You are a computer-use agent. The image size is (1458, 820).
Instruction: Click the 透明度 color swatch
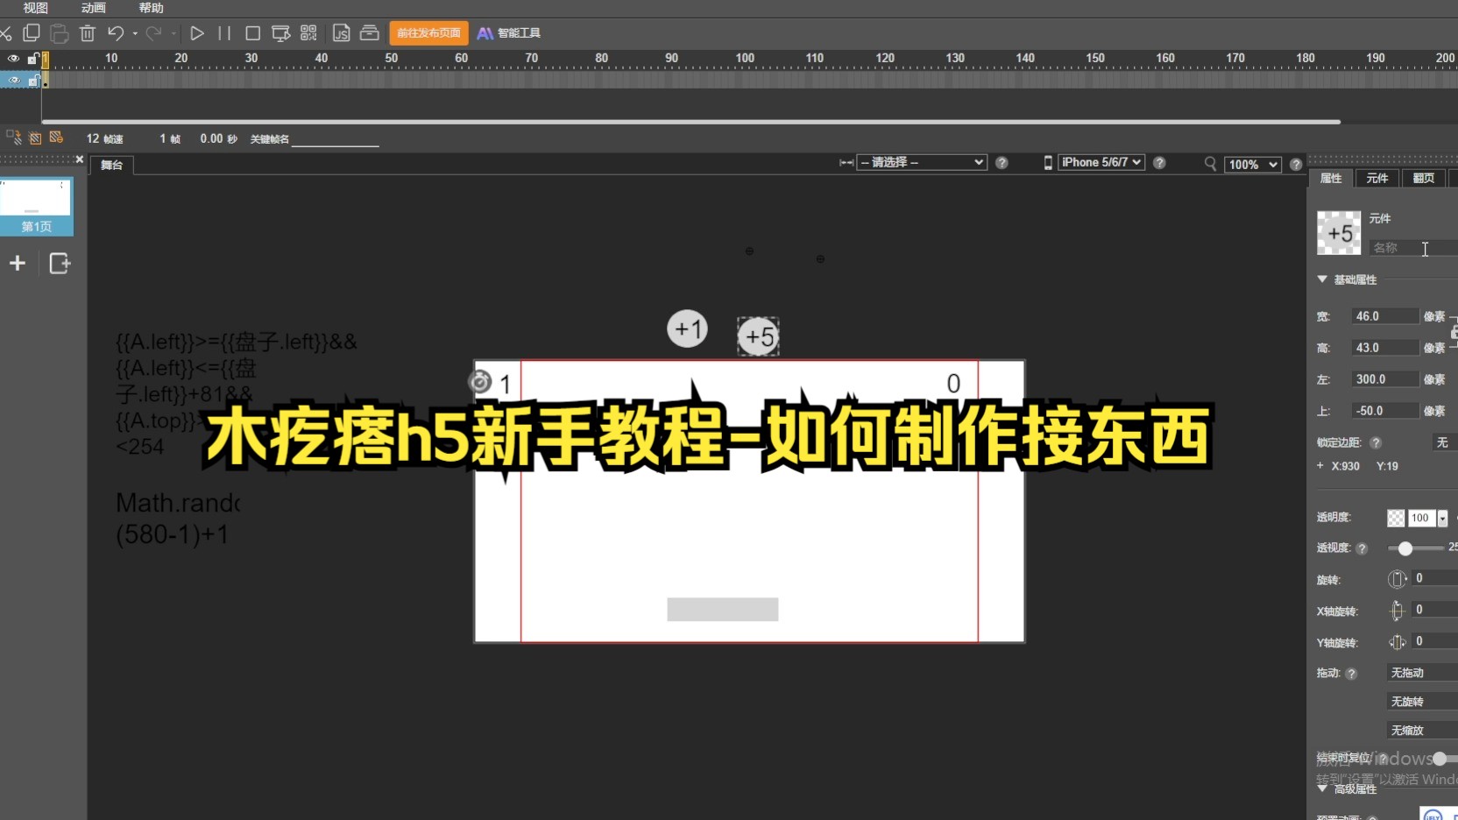(1396, 519)
